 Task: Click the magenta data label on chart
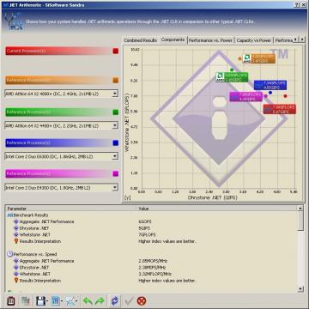click(x=246, y=97)
